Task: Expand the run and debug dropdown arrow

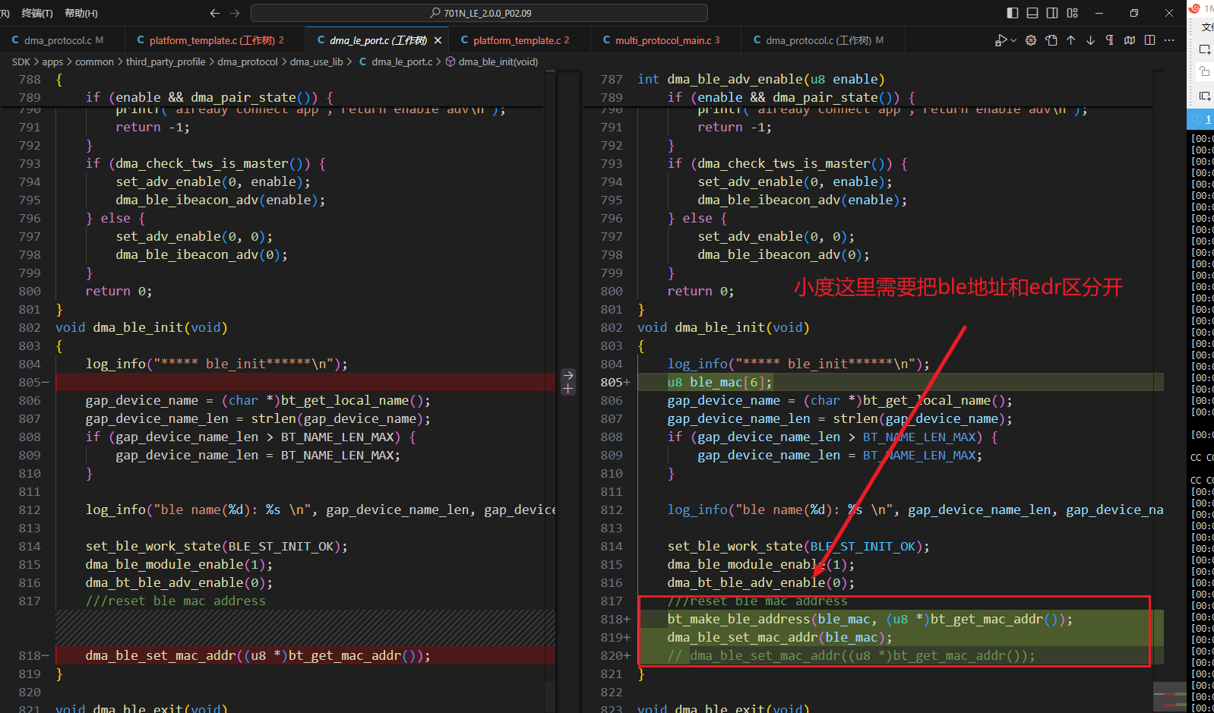Action: click(1013, 41)
